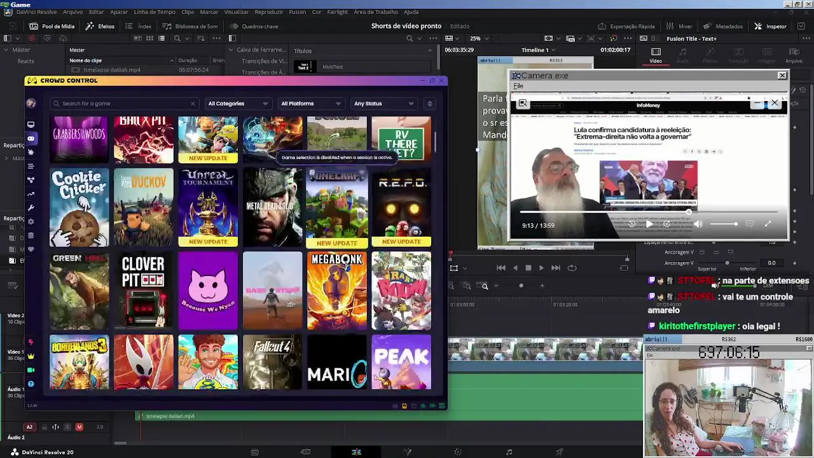Click the wrench icon in Crowd Control sidebar

[31, 208]
